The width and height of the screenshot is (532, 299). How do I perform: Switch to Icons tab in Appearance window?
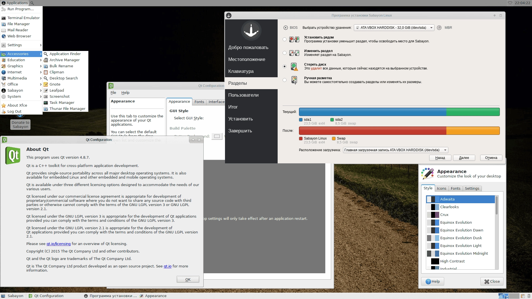tap(441, 189)
